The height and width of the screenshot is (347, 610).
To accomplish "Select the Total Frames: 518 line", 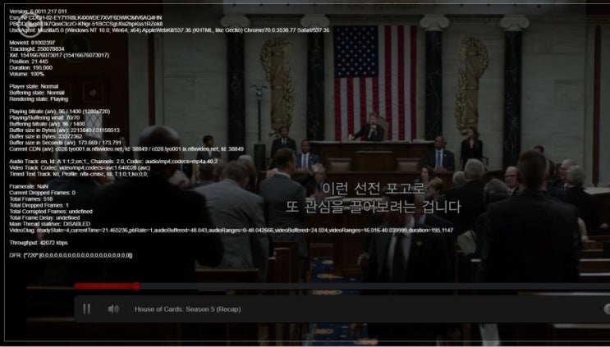I will coord(31,199).
